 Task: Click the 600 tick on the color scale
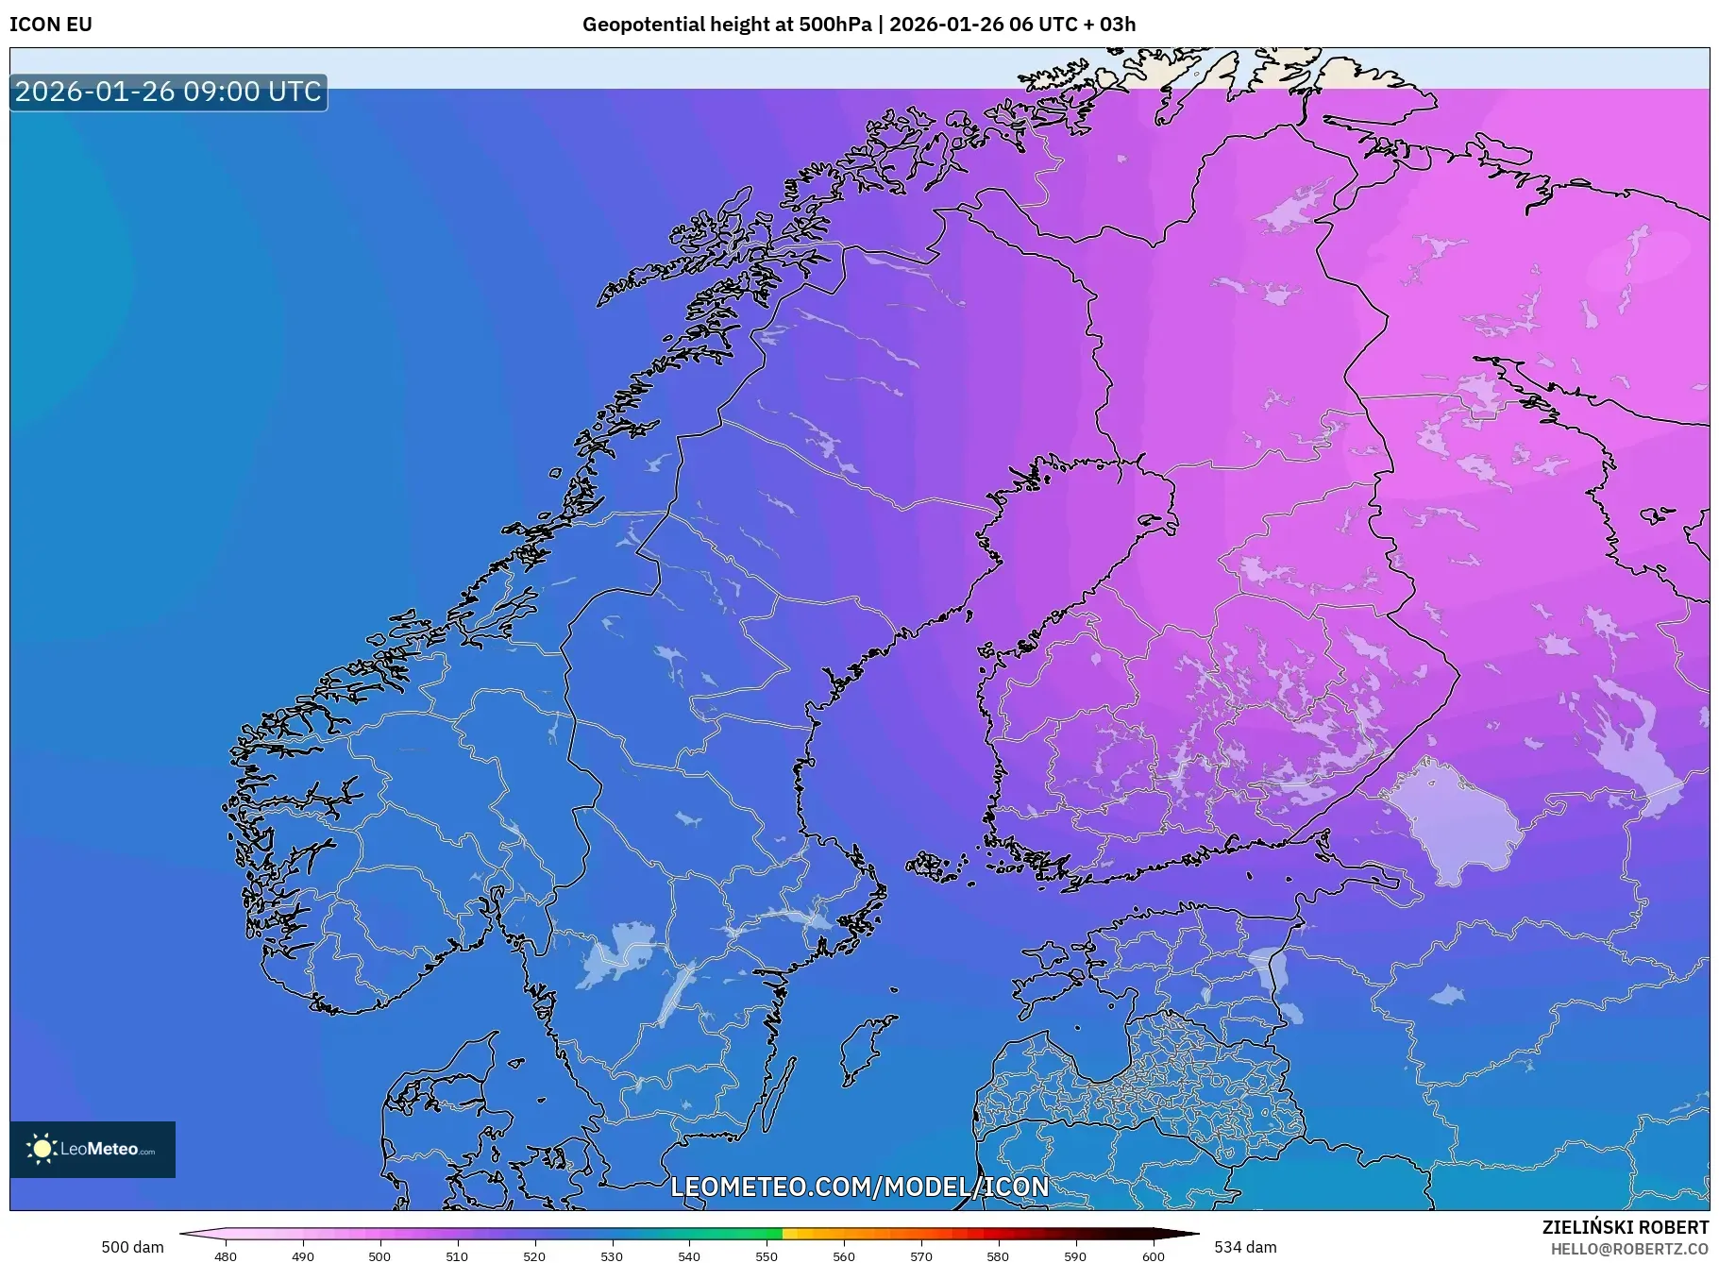tap(1153, 1255)
